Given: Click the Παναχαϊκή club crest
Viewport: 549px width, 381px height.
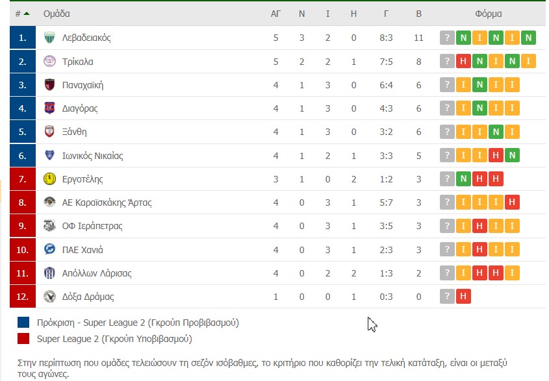Looking at the screenshot, I should click(x=49, y=85).
